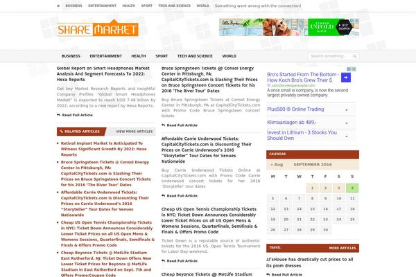Expand Invest in Lithium ad arrow
This screenshot has width=416, height=277.
[x=347, y=136]
